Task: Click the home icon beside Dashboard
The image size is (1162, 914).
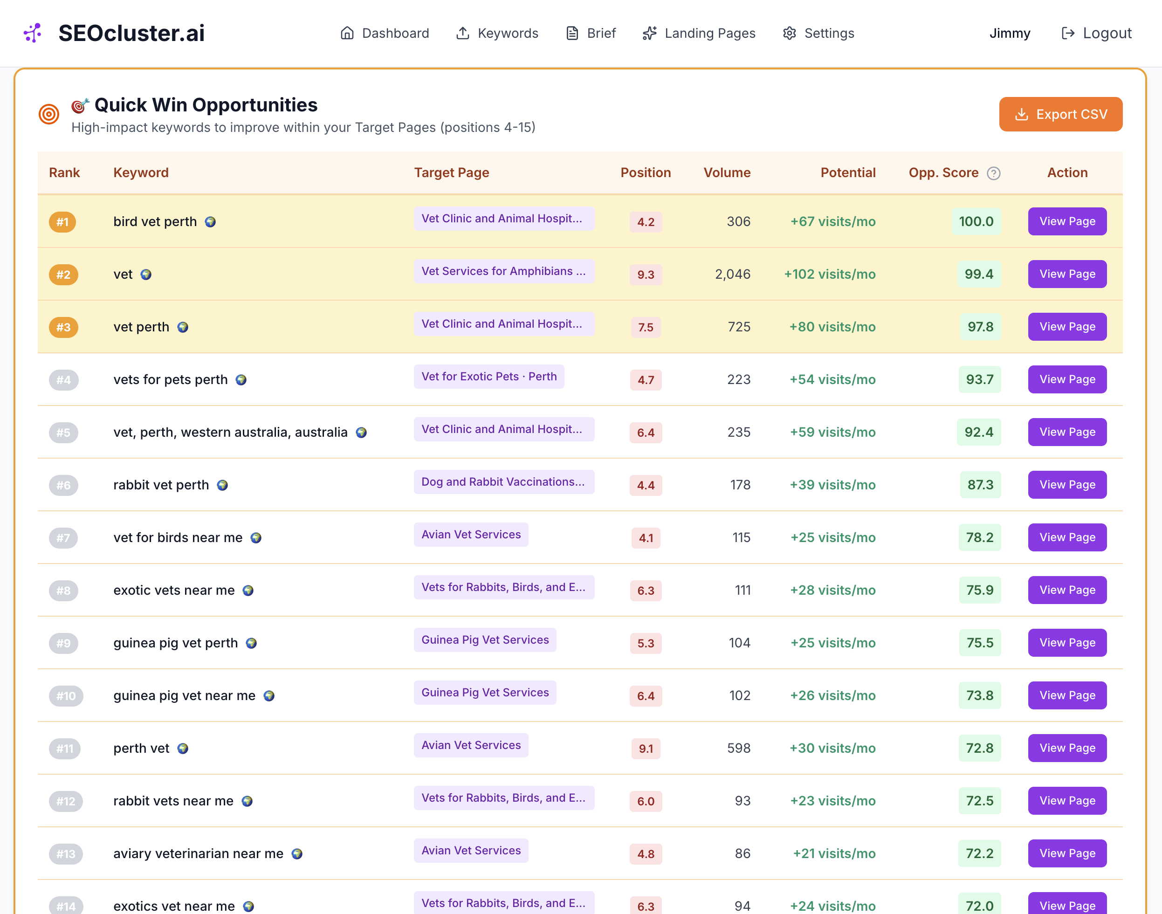Action: coord(348,33)
